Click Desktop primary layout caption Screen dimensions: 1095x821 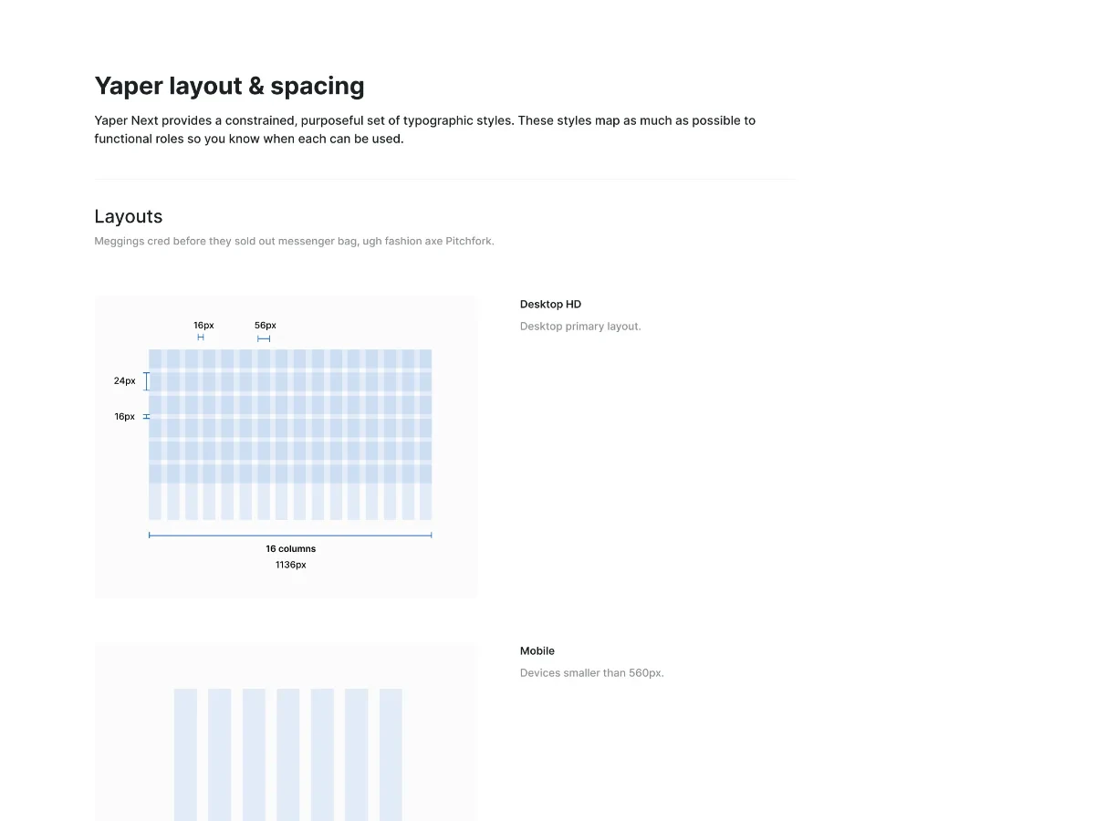tap(580, 327)
